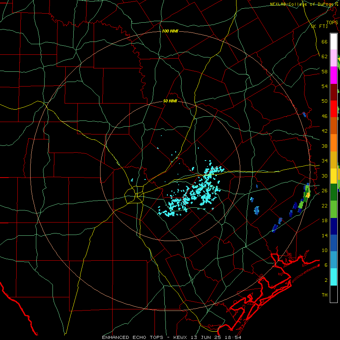This screenshot has height=340, width=340.
Task: Click the legend value 34
Action: click(325, 161)
